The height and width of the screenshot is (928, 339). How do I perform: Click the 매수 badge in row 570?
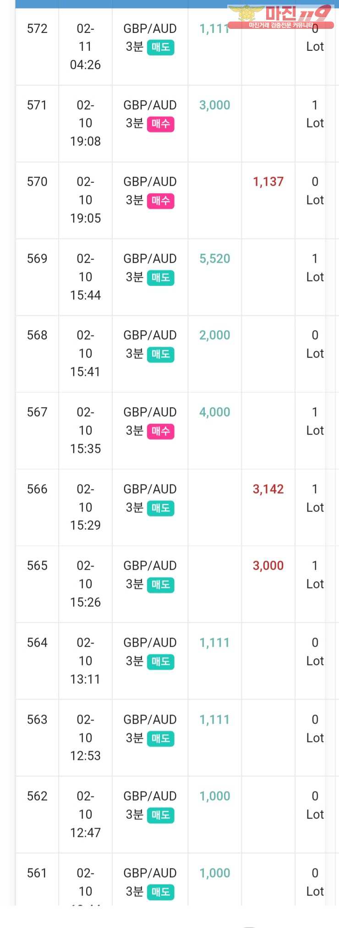pos(160,201)
